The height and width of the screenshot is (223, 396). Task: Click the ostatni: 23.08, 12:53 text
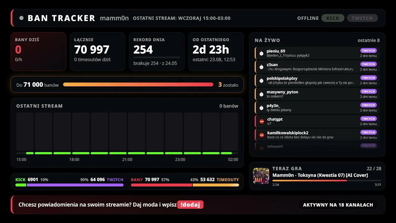pos(214,59)
